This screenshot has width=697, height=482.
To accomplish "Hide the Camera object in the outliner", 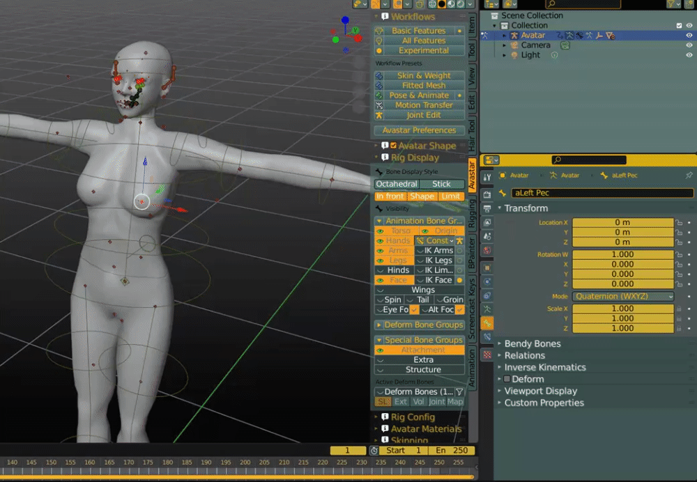I will click(x=689, y=45).
